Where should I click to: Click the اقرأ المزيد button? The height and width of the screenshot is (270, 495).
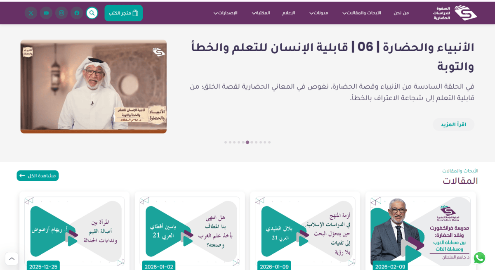pos(453,125)
